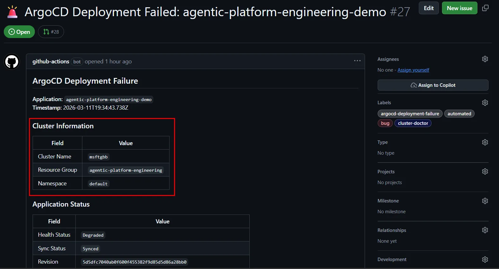Open the Projects gear settings

[485, 171]
